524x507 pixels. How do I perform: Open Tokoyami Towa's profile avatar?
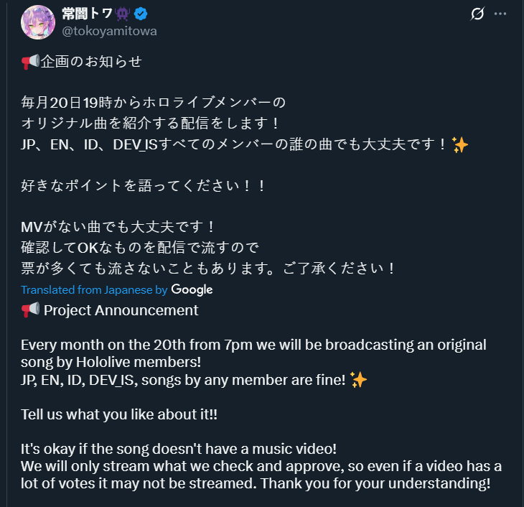click(x=38, y=22)
